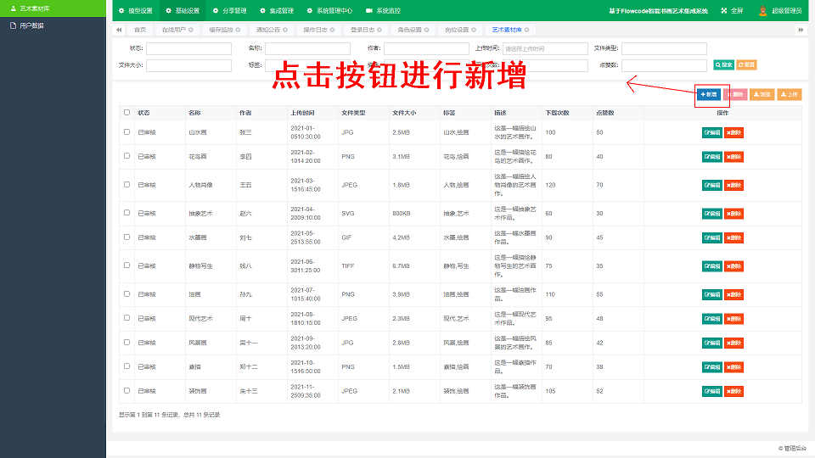Toggle 全屏 fullscreen mode
This screenshot has width=815, height=458.
coord(732,11)
